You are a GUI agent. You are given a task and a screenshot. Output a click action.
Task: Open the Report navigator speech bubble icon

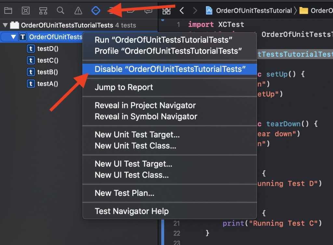149,10
